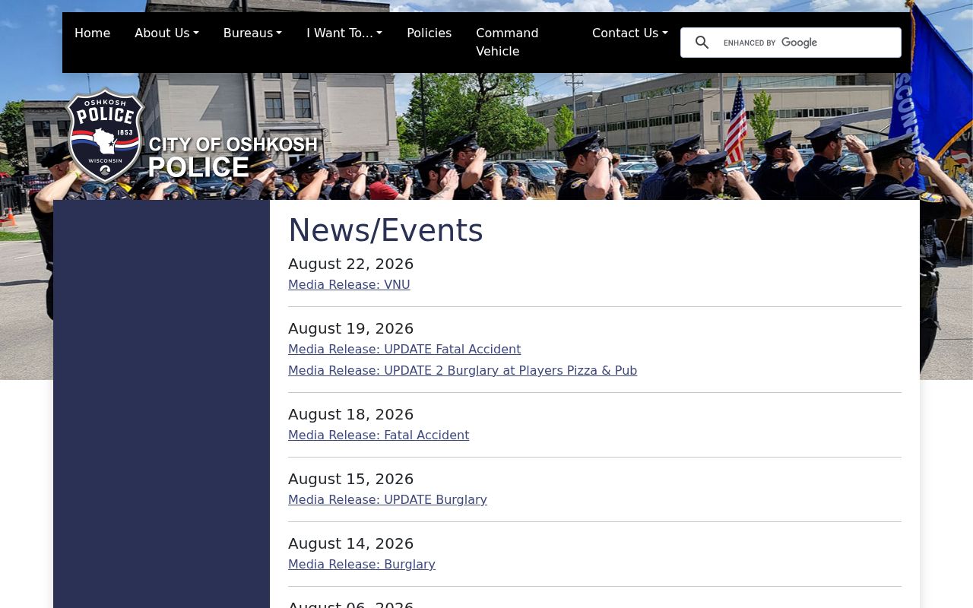Open Media Release: UPDATE Fatal Accident
The width and height of the screenshot is (973, 608).
click(404, 350)
